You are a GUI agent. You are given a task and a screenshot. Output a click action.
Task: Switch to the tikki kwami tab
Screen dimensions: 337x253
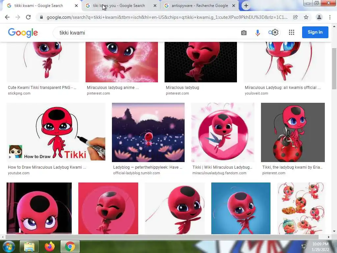tap(39, 6)
